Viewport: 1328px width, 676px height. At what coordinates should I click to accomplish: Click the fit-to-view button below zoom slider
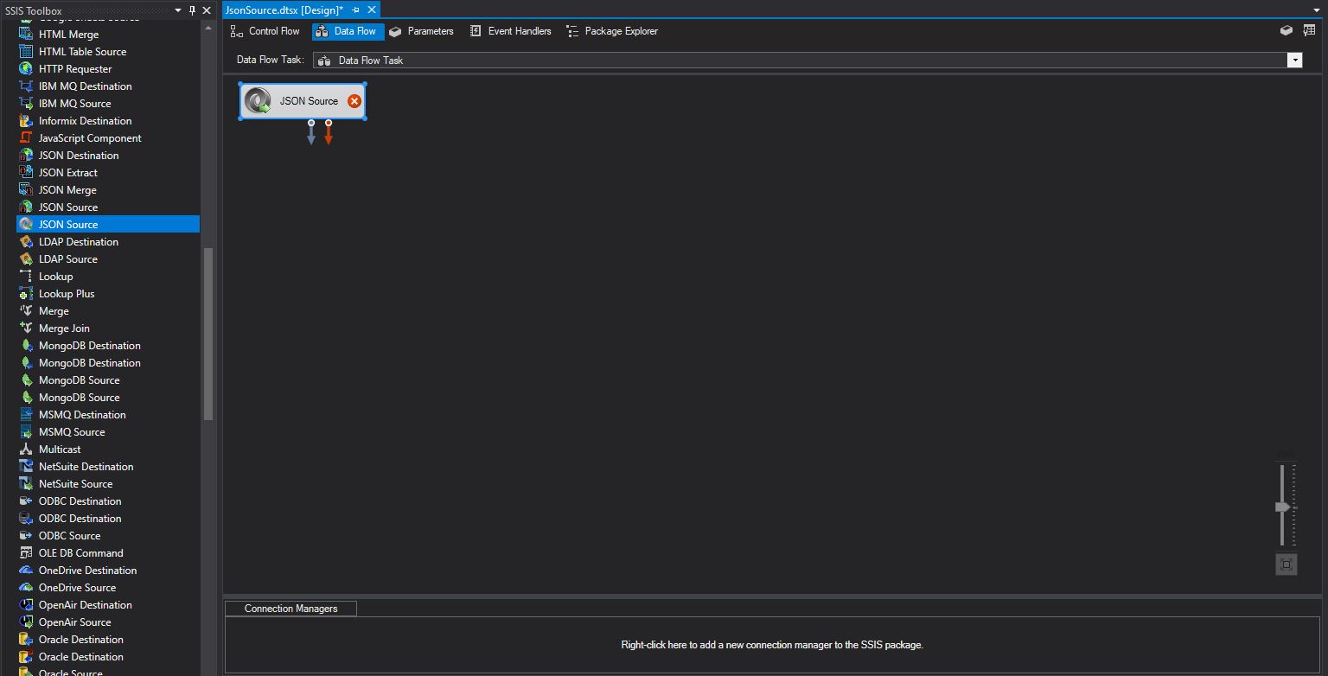coord(1286,564)
